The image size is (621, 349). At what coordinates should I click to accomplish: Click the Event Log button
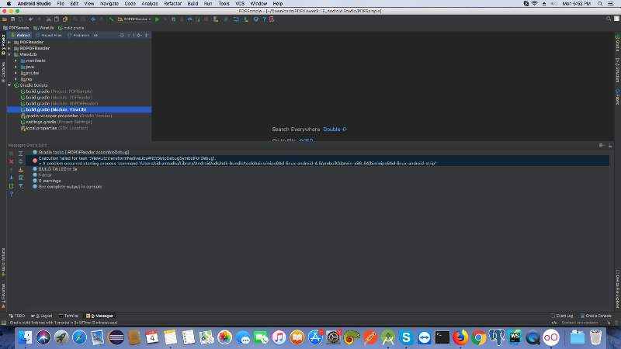click(x=563, y=316)
